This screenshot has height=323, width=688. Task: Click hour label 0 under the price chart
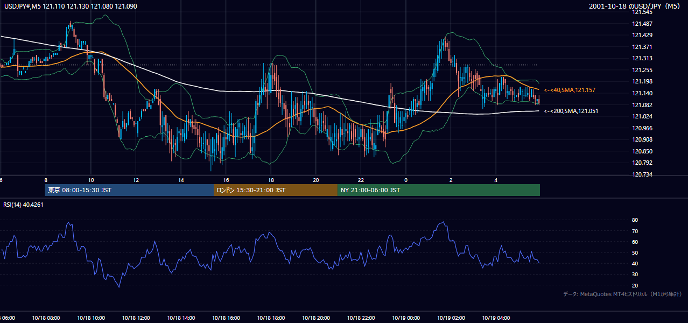point(406,180)
